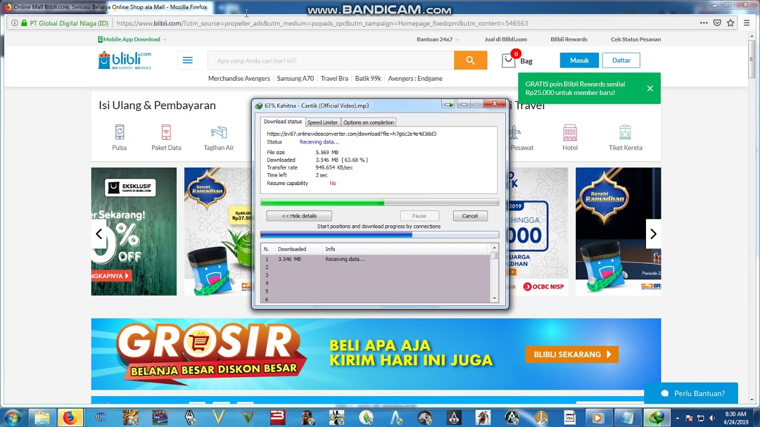The image size is (760, 427).
Task: Click the Hide details button
Action: (x=299, y=216)
